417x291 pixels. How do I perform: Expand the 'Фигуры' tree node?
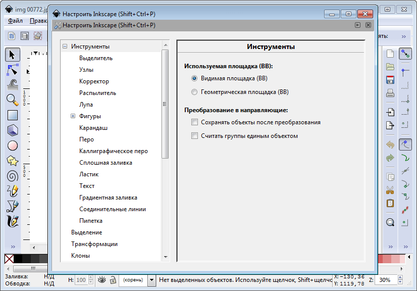click(73, 116)
